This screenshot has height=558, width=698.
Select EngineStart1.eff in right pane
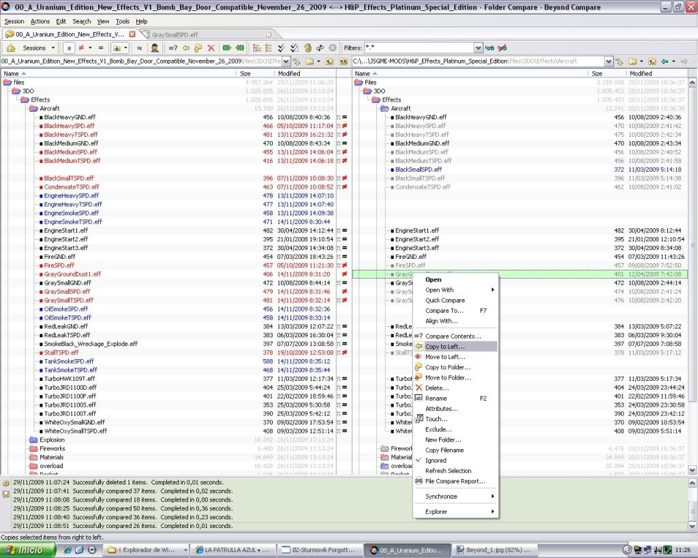click(x=417, y=230)
